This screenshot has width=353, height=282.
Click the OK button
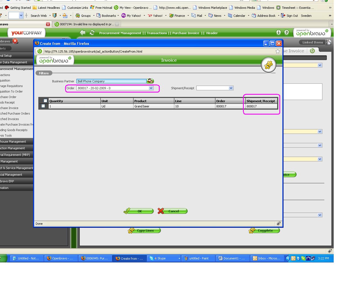(x=138, y=211)
